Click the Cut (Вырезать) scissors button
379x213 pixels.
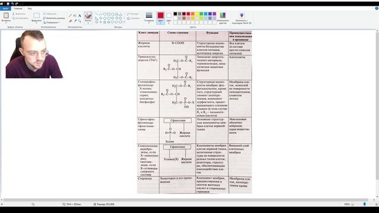pos(19,14)
